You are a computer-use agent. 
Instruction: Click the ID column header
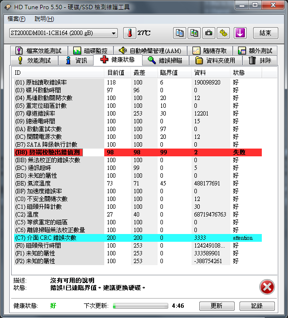click(x=58, y=73)
